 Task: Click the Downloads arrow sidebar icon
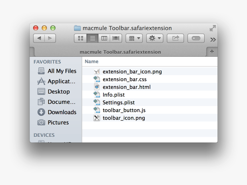(x=41, y=112)
